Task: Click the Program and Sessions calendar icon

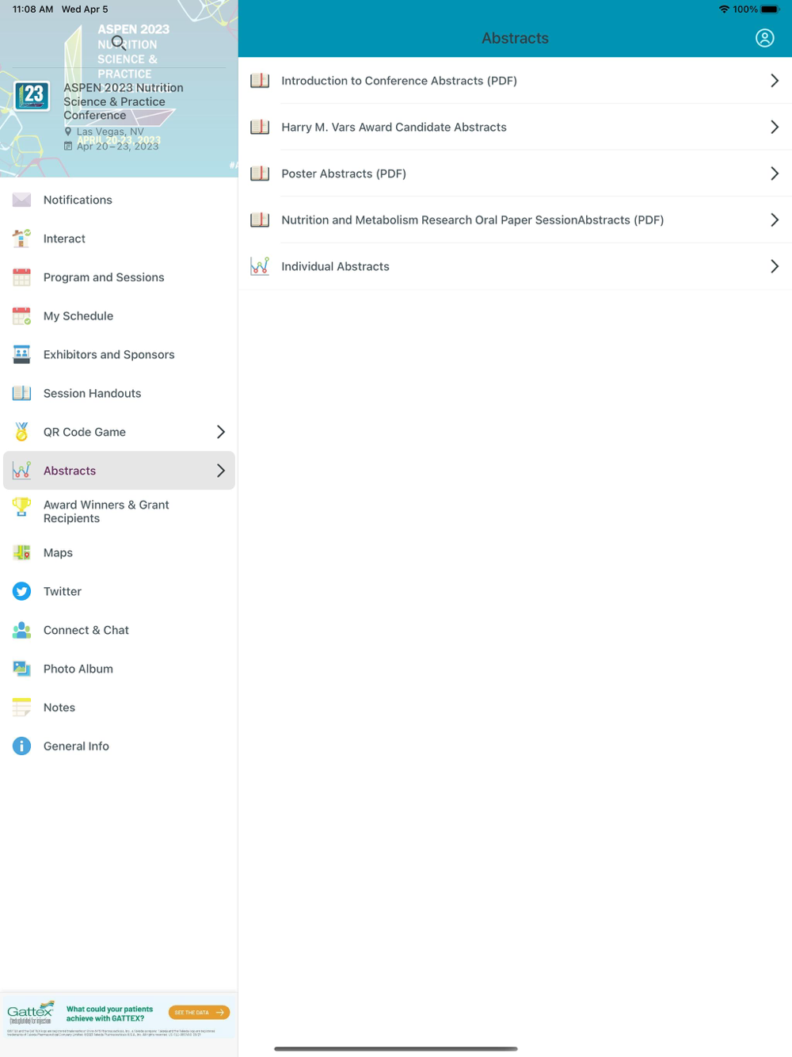Action: pos(22,277)
